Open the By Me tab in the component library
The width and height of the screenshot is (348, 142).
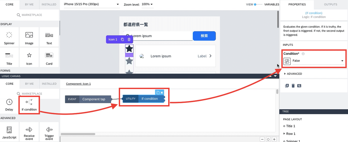coord(29,4)
